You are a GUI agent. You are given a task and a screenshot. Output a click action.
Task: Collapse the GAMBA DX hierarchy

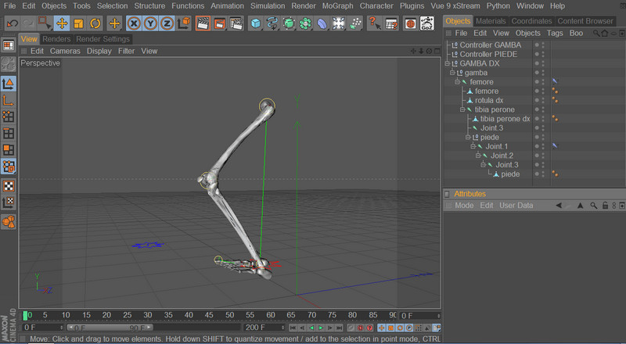tap(447, 63)
